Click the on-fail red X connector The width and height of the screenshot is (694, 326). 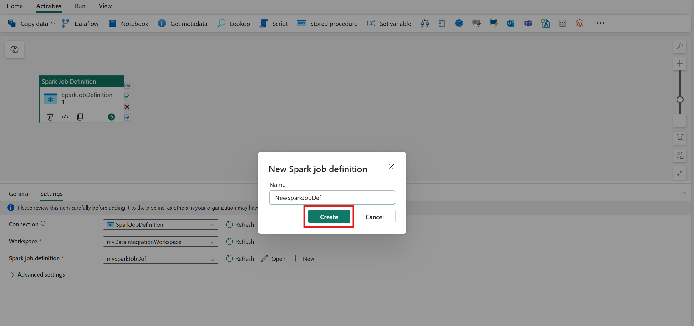[127, 107]
